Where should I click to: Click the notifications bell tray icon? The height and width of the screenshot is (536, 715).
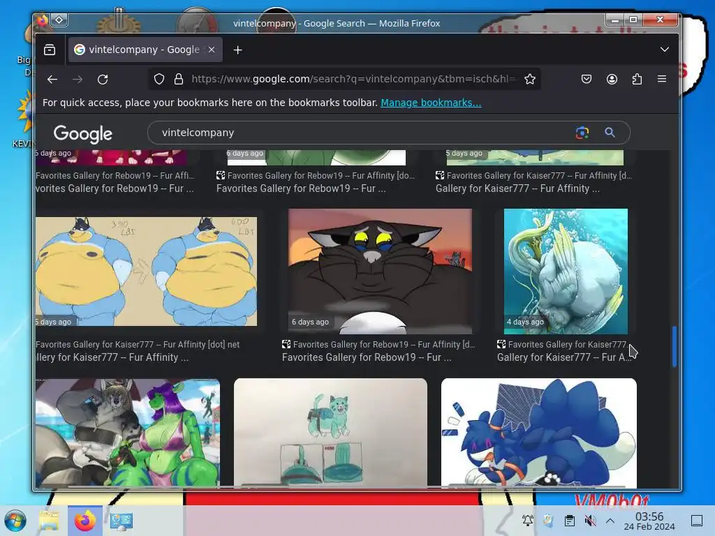click(x=528, y=520)
